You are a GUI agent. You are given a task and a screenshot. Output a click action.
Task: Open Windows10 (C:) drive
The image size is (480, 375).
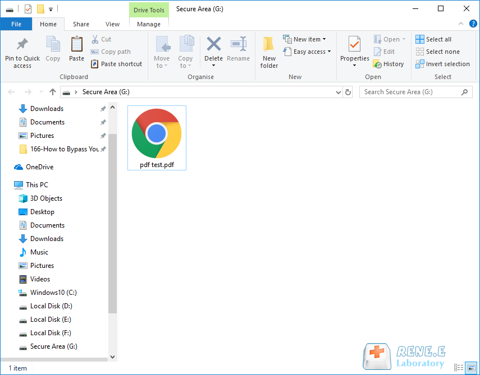[x=48, y=293]
